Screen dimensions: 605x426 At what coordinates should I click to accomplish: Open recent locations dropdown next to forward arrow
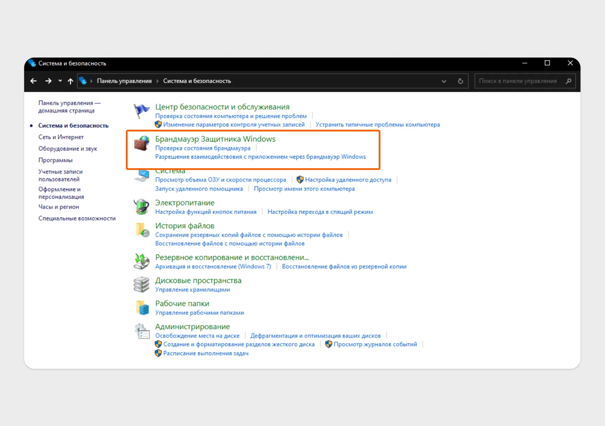tap(60, 81)
